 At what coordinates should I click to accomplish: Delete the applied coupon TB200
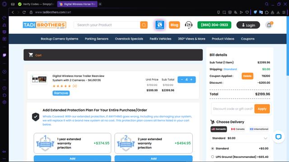(x=247, y=76)
